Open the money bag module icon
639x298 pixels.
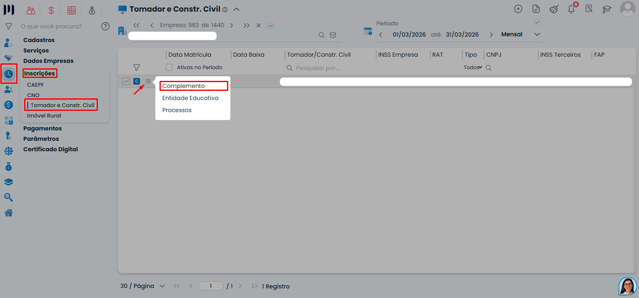coord(92,10)
